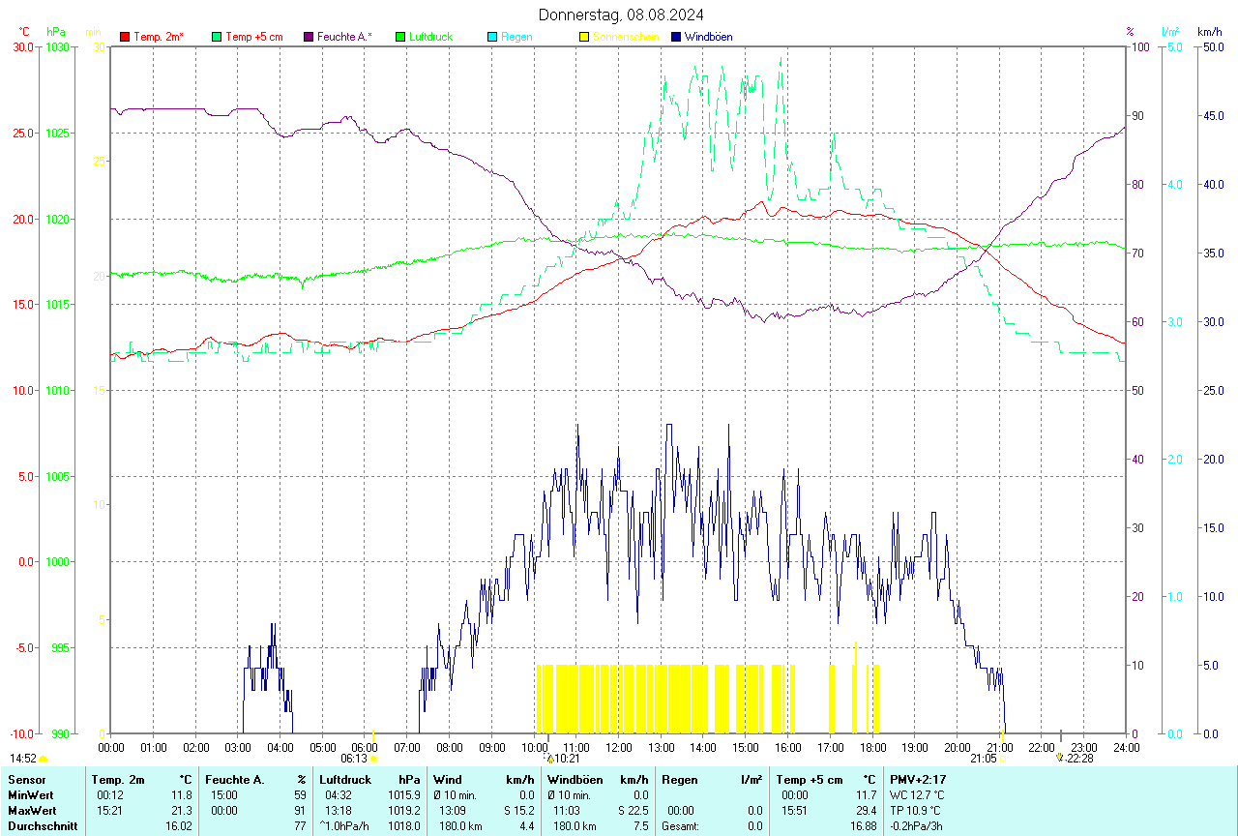Click the '°C' axis unit label at top left
The image size is (1238, 836).
(x=24, y=32)
